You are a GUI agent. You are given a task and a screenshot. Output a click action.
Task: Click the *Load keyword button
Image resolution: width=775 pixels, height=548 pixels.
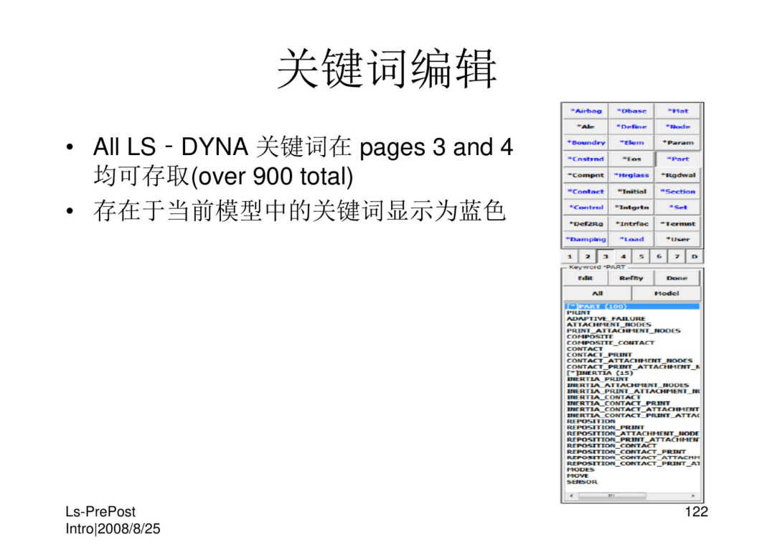(631, 239)
